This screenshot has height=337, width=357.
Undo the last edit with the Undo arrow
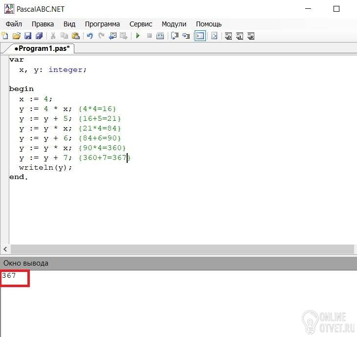pos(89,36)
